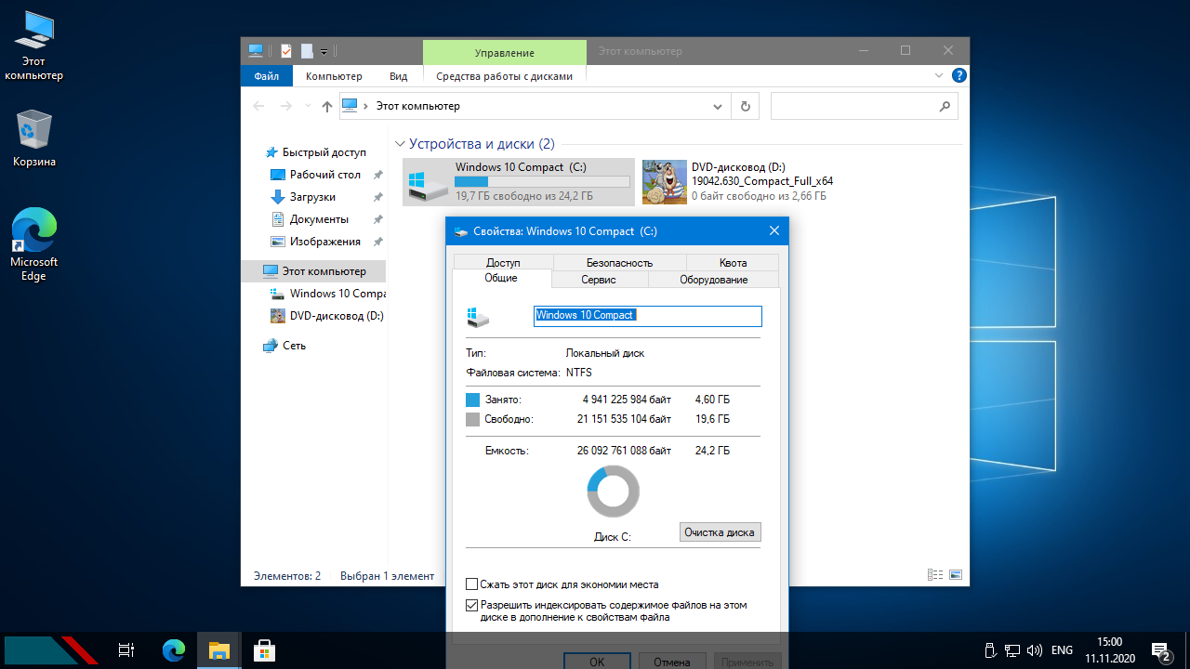Open the notification center icon
1190x669 pixels.
[1161, 650]
